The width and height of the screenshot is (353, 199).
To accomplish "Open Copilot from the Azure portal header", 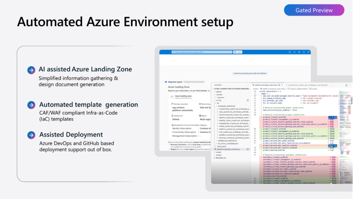I will click(x=238, y=52).
